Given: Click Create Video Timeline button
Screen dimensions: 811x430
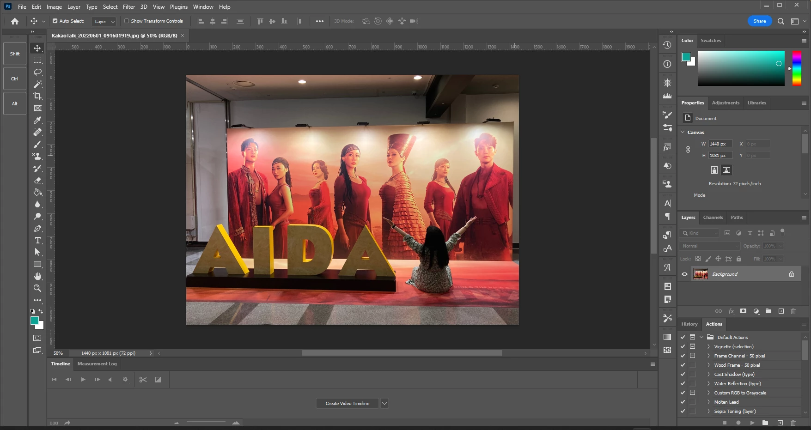Looking at the screenshot, I should (x=348, y=403).
